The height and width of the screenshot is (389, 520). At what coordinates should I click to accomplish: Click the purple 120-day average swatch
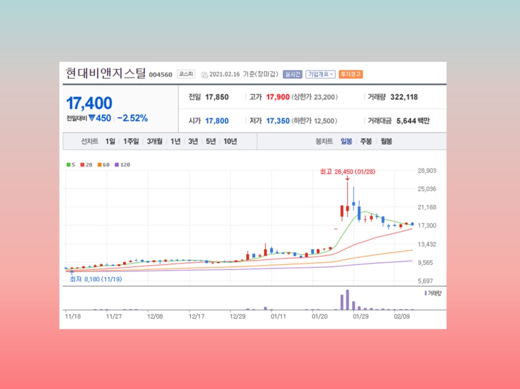[117, 165]
